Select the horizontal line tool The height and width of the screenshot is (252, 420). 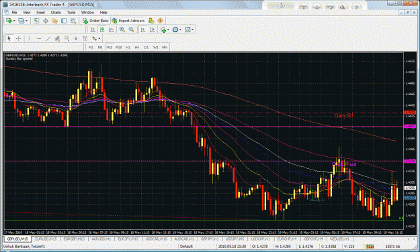[39, 39]
